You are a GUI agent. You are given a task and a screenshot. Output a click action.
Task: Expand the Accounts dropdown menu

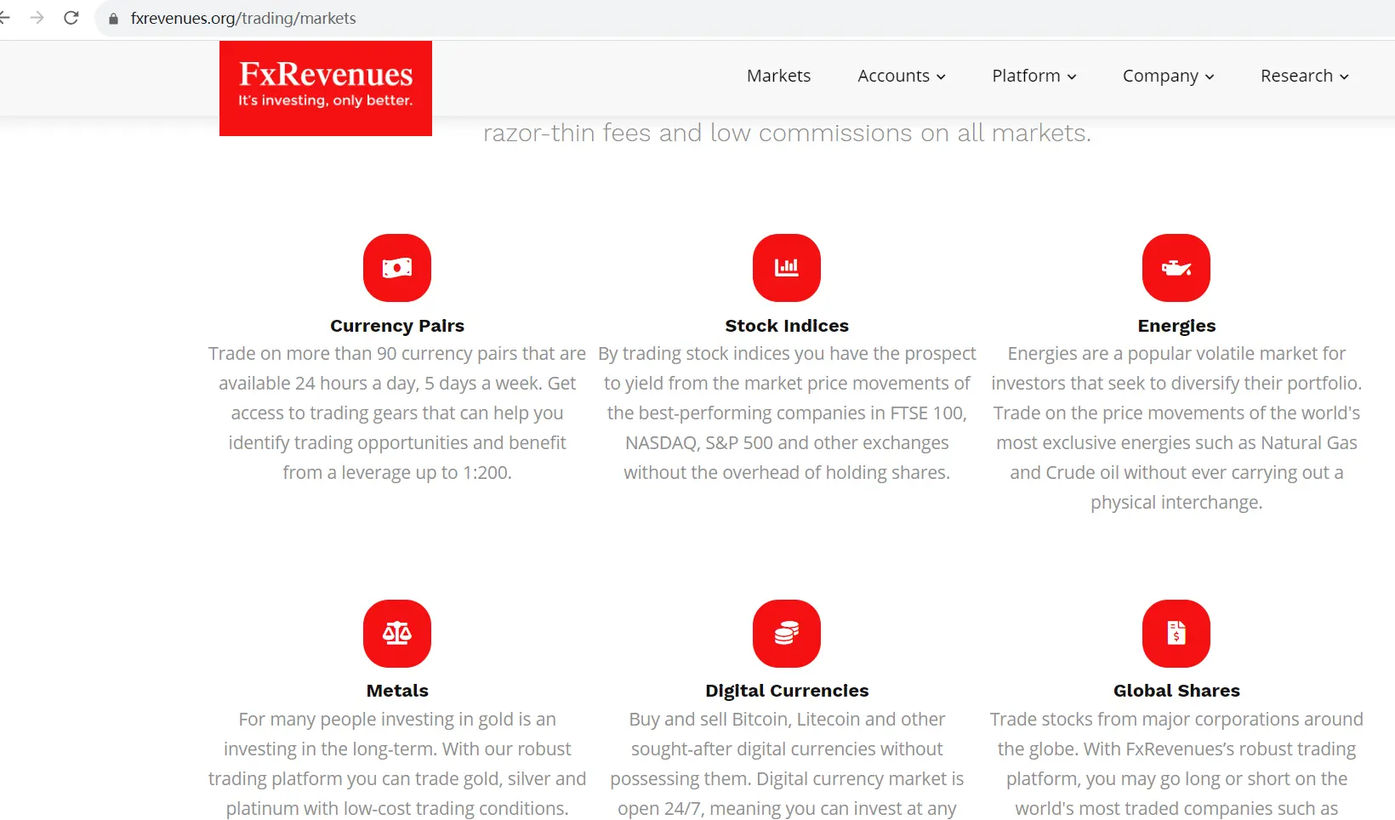click(901, 76)
